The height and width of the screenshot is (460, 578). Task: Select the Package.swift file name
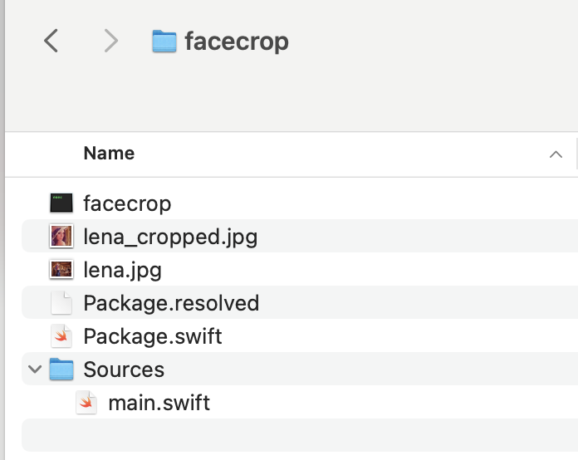pyautogui.click(x=153, y=336)
